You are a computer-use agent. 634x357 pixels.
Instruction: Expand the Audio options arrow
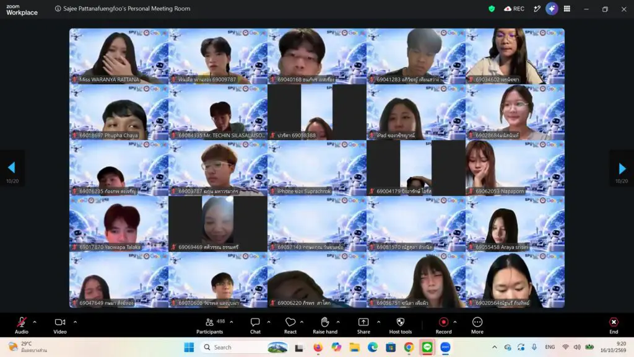pos(35,322)
